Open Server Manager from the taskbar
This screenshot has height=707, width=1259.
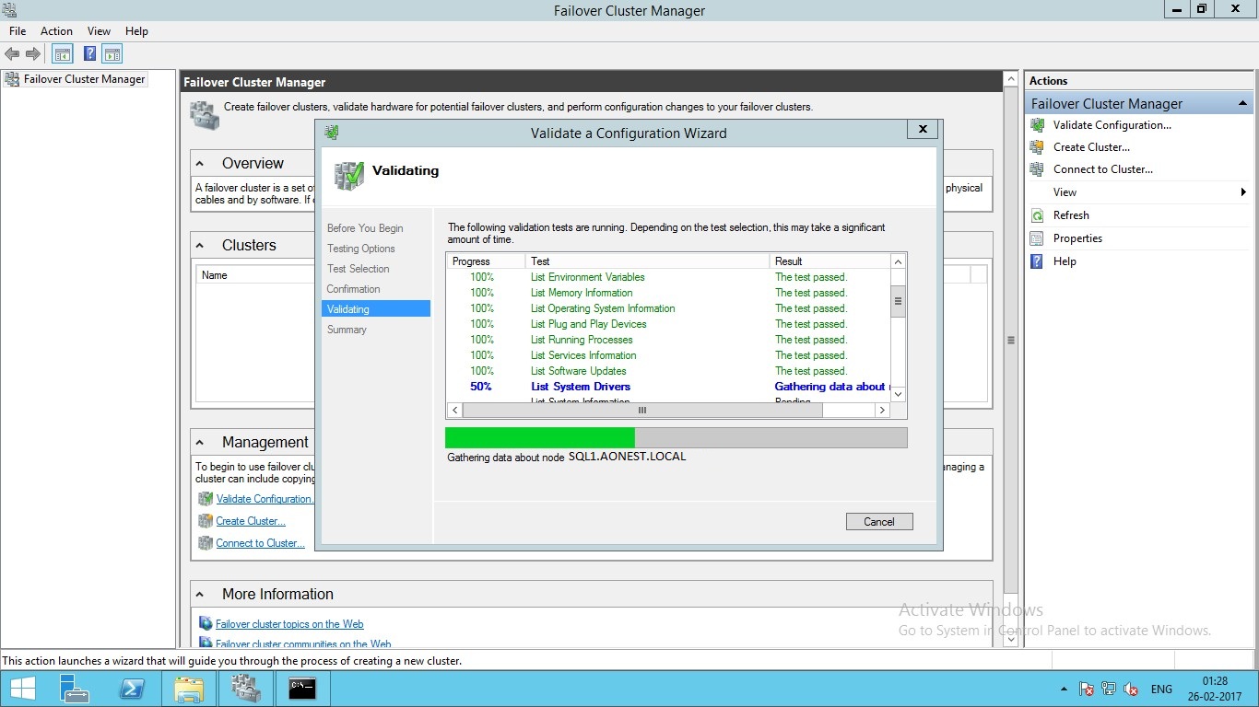[x=74, y=689]
